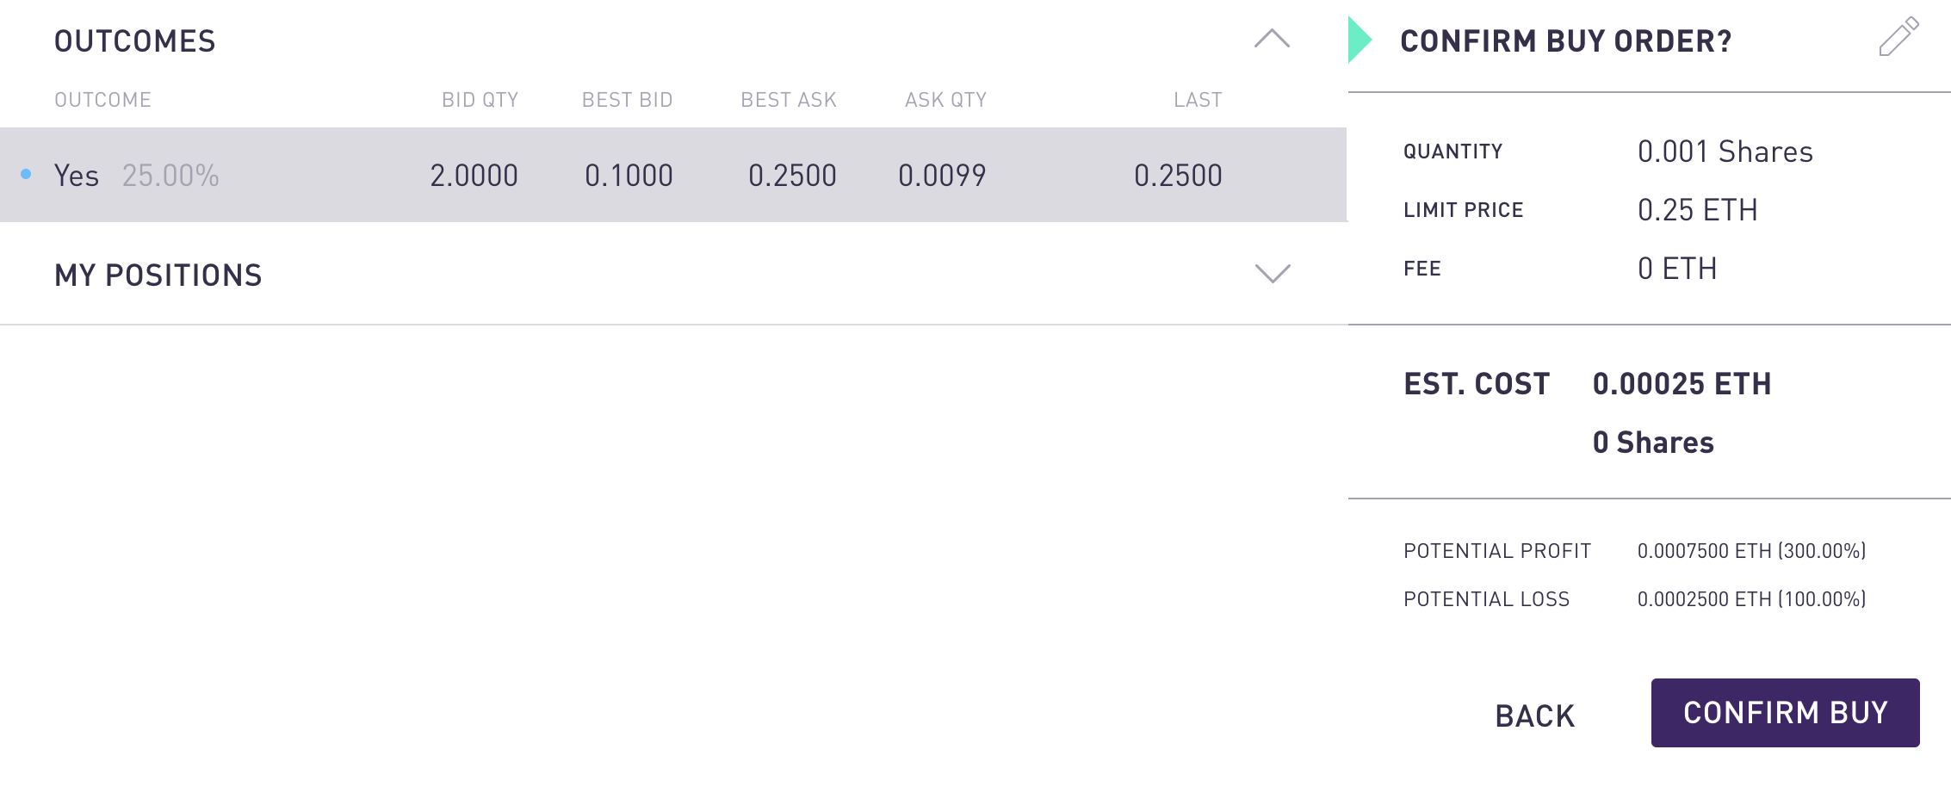Click the Best Ask column header
This screenshot has height=799, width=1951.
click(x=789, y=100)
